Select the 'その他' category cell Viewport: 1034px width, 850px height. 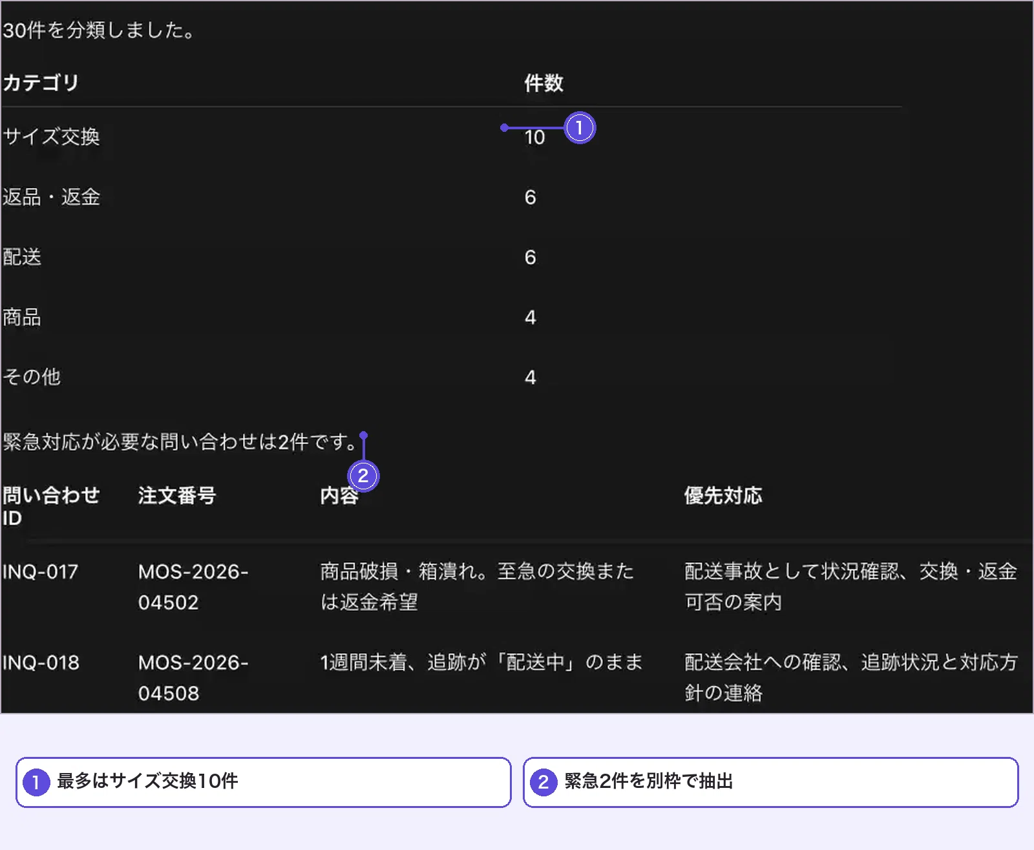[x=32, y=376]
